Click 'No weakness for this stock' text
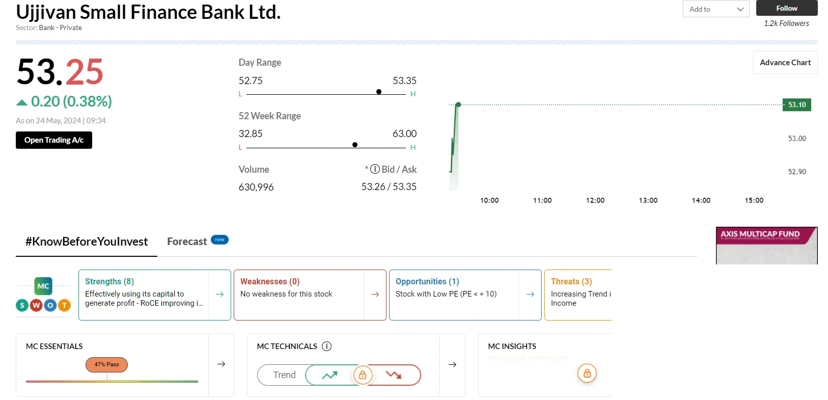This screenshot has height=400, width=828. click(286, 294)
